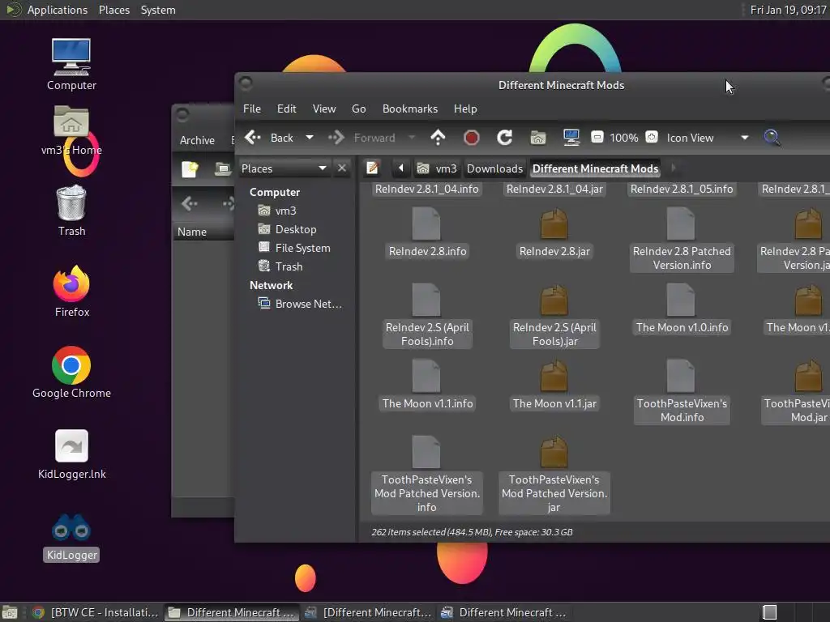Screen dimensions: 830x622
Task: Select ReIndev 2.S (April Fools).jar icon
Action: tap(554, 300)
